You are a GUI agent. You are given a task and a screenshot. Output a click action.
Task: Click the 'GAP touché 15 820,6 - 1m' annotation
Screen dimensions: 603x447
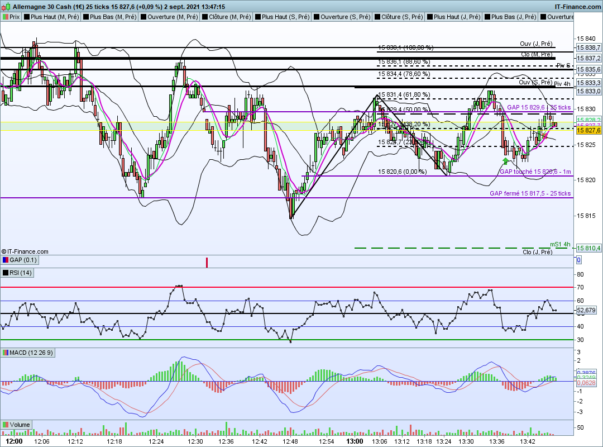pos(535,172)
